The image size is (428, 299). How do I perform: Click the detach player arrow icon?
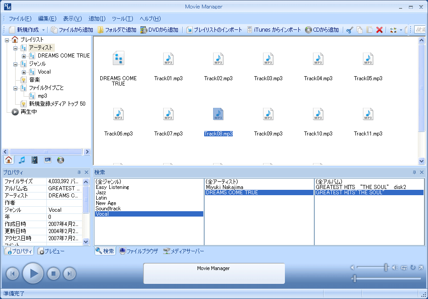(421, 268)
